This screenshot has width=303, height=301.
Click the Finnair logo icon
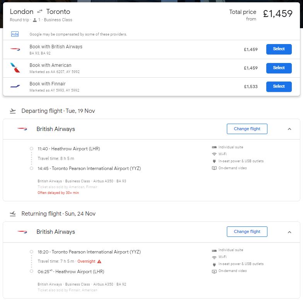pos(15,86)
